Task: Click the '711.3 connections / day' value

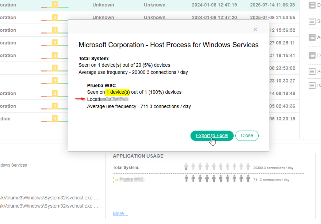Action: point(271,180)
